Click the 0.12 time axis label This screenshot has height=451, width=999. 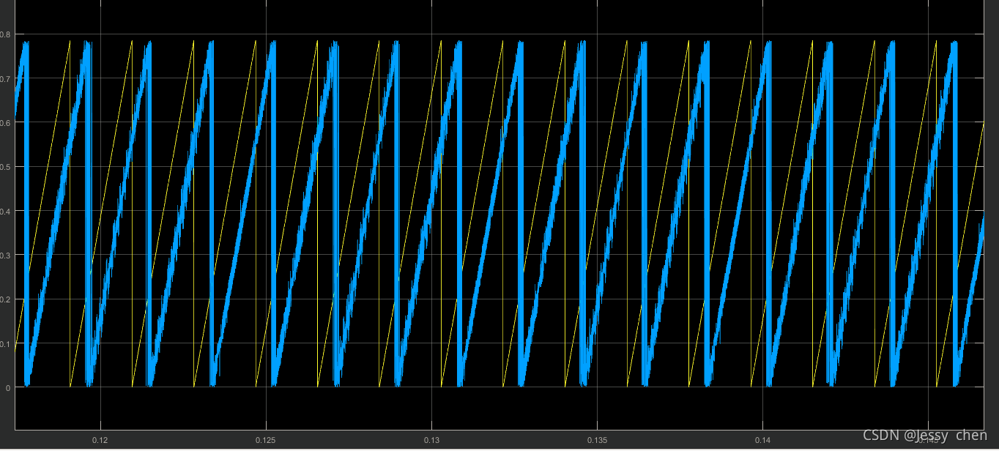click(x=100, y=440)
